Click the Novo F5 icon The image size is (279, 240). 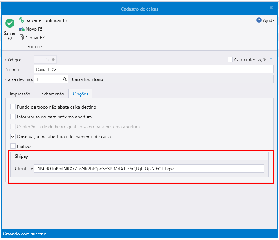point(22,29)
